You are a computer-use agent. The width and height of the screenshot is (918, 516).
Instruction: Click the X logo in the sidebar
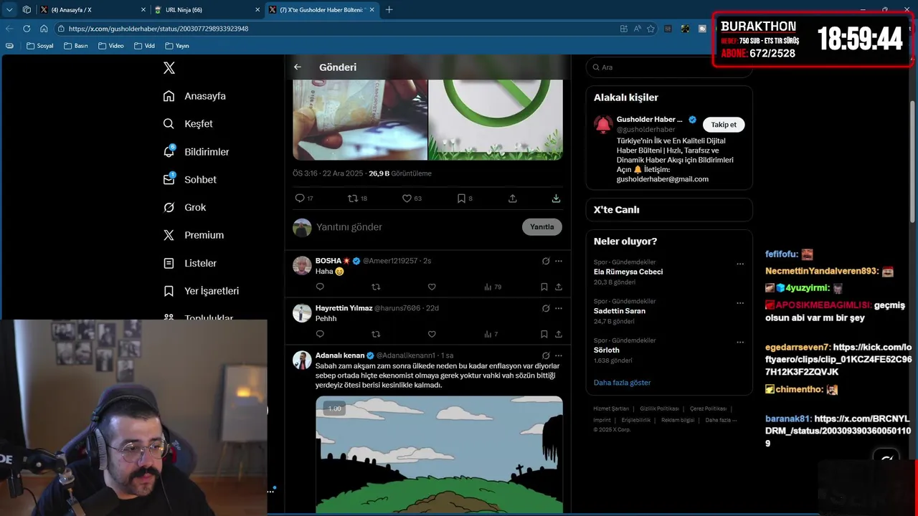(x=169, y=68)
